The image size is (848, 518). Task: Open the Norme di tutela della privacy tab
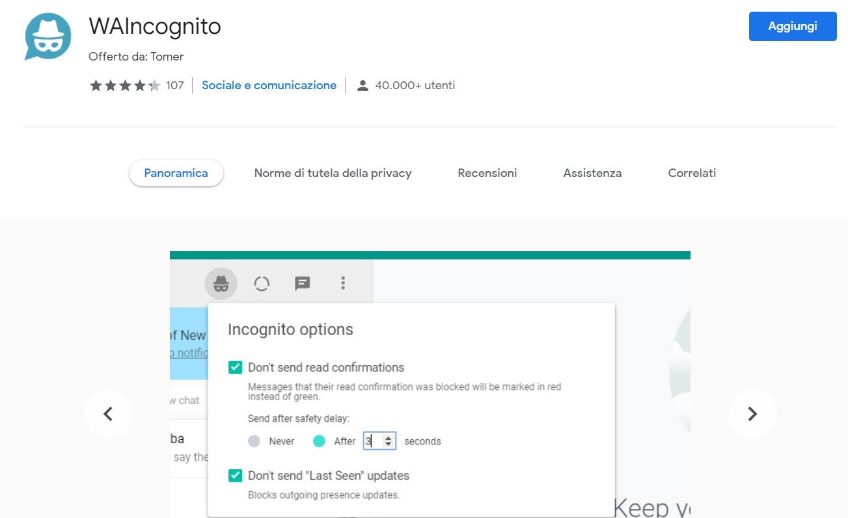[333, 173]
